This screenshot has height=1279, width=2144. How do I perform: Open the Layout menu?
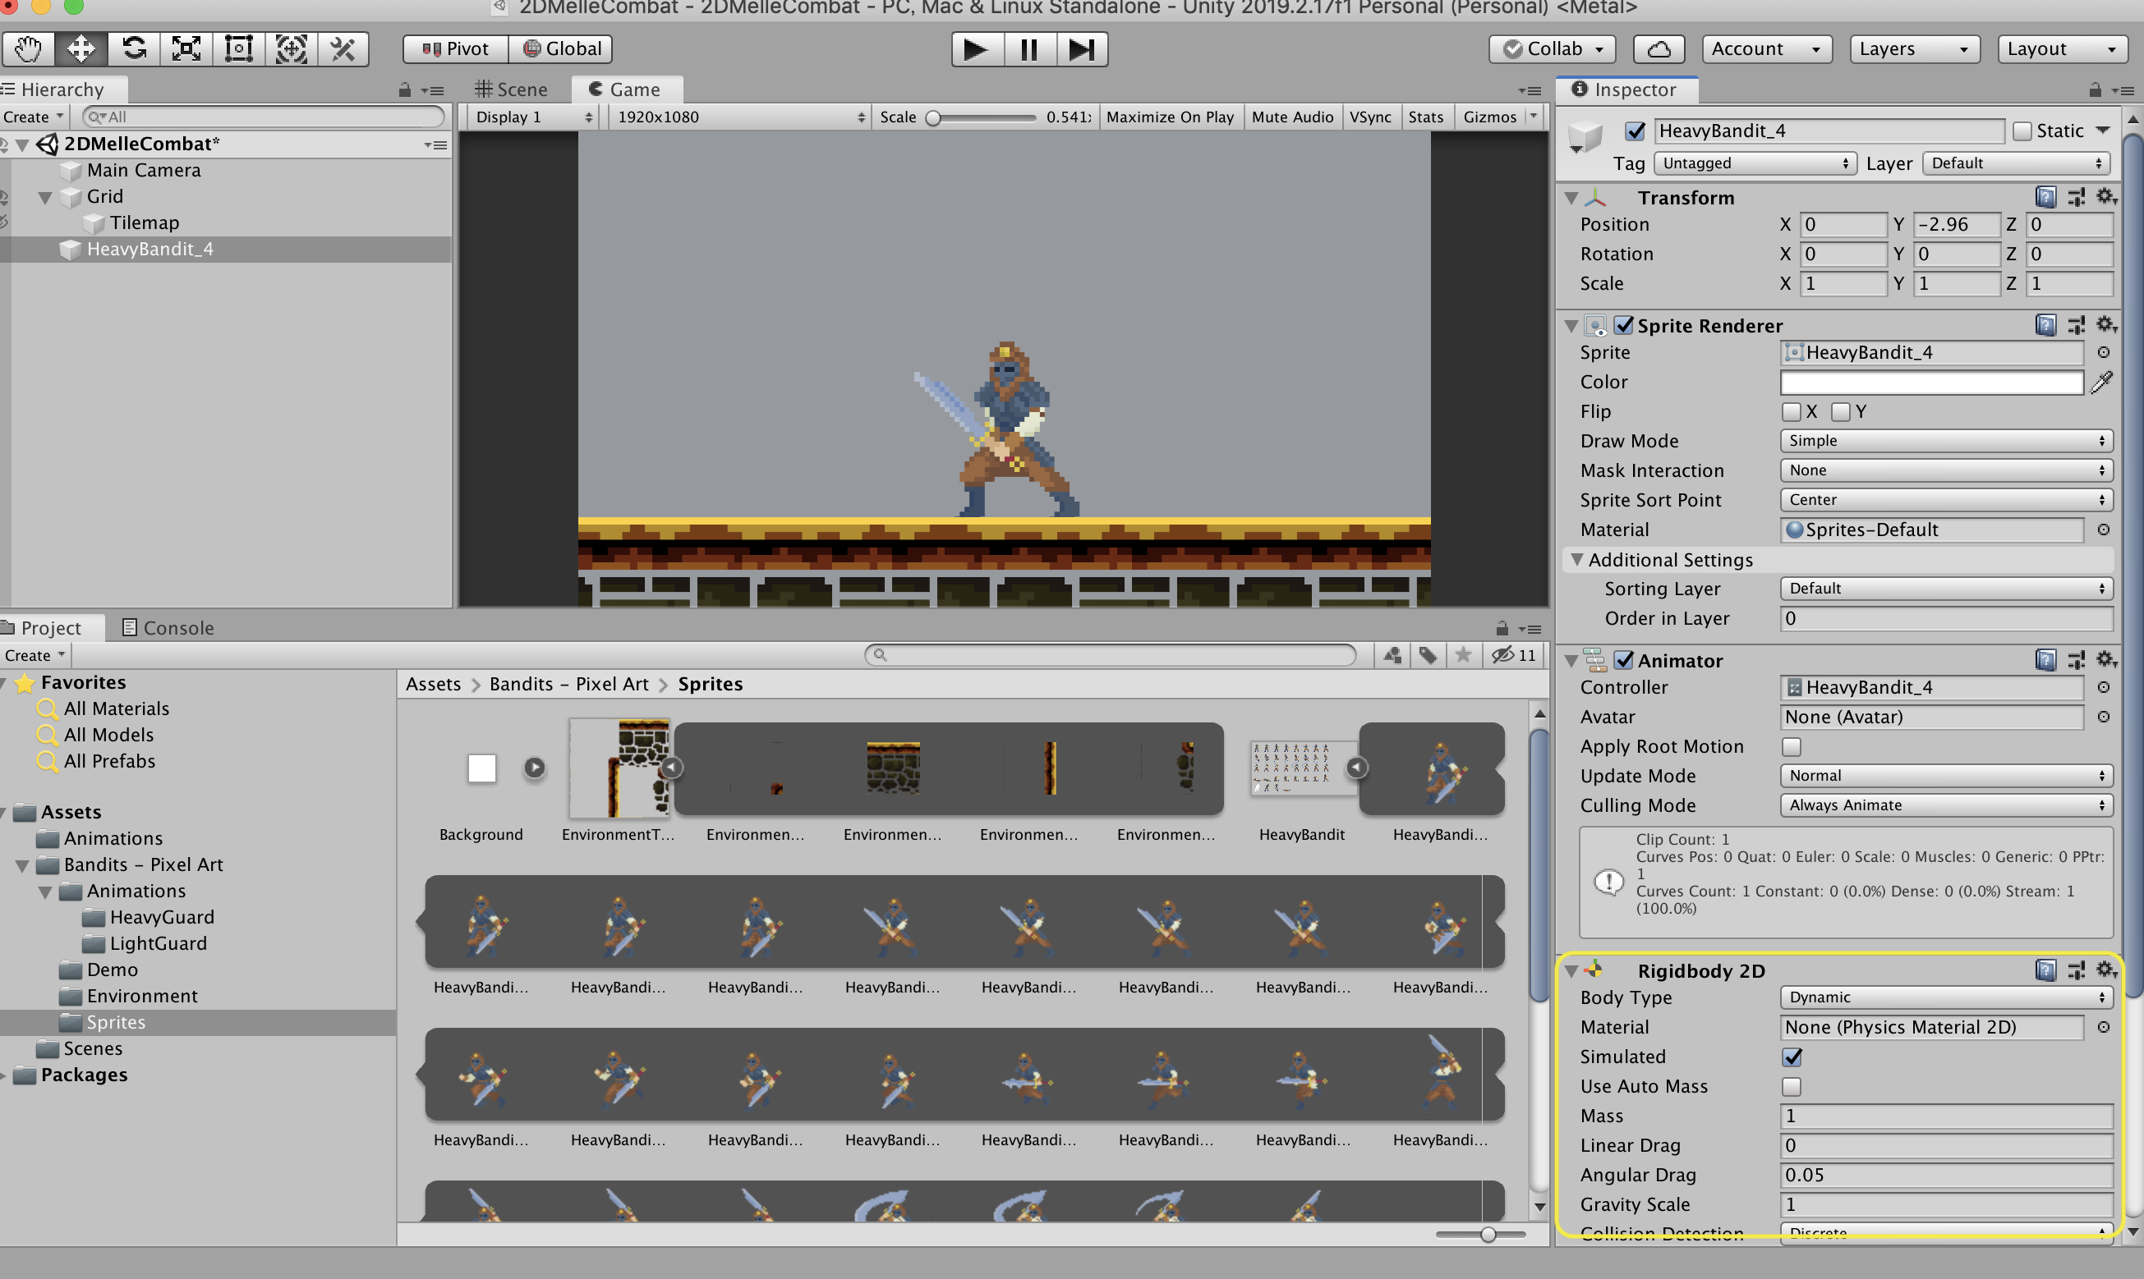point(2062,49)
